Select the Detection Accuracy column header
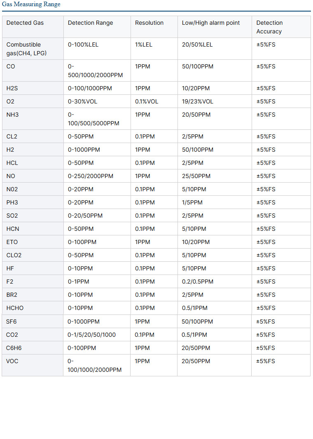The image size is (313, 439). 269,27
